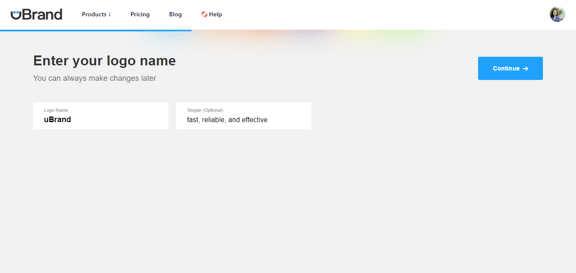Open the user profile avatar
The width and height of the screenshot is (576, 273).
coord(557,14)
